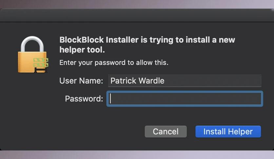Click the 'helper tool.' heading line
274x159 pixels.
(82, 50)
